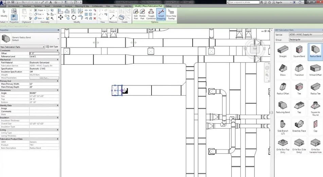Open the Systems ribbon tab

coord(38,6)
